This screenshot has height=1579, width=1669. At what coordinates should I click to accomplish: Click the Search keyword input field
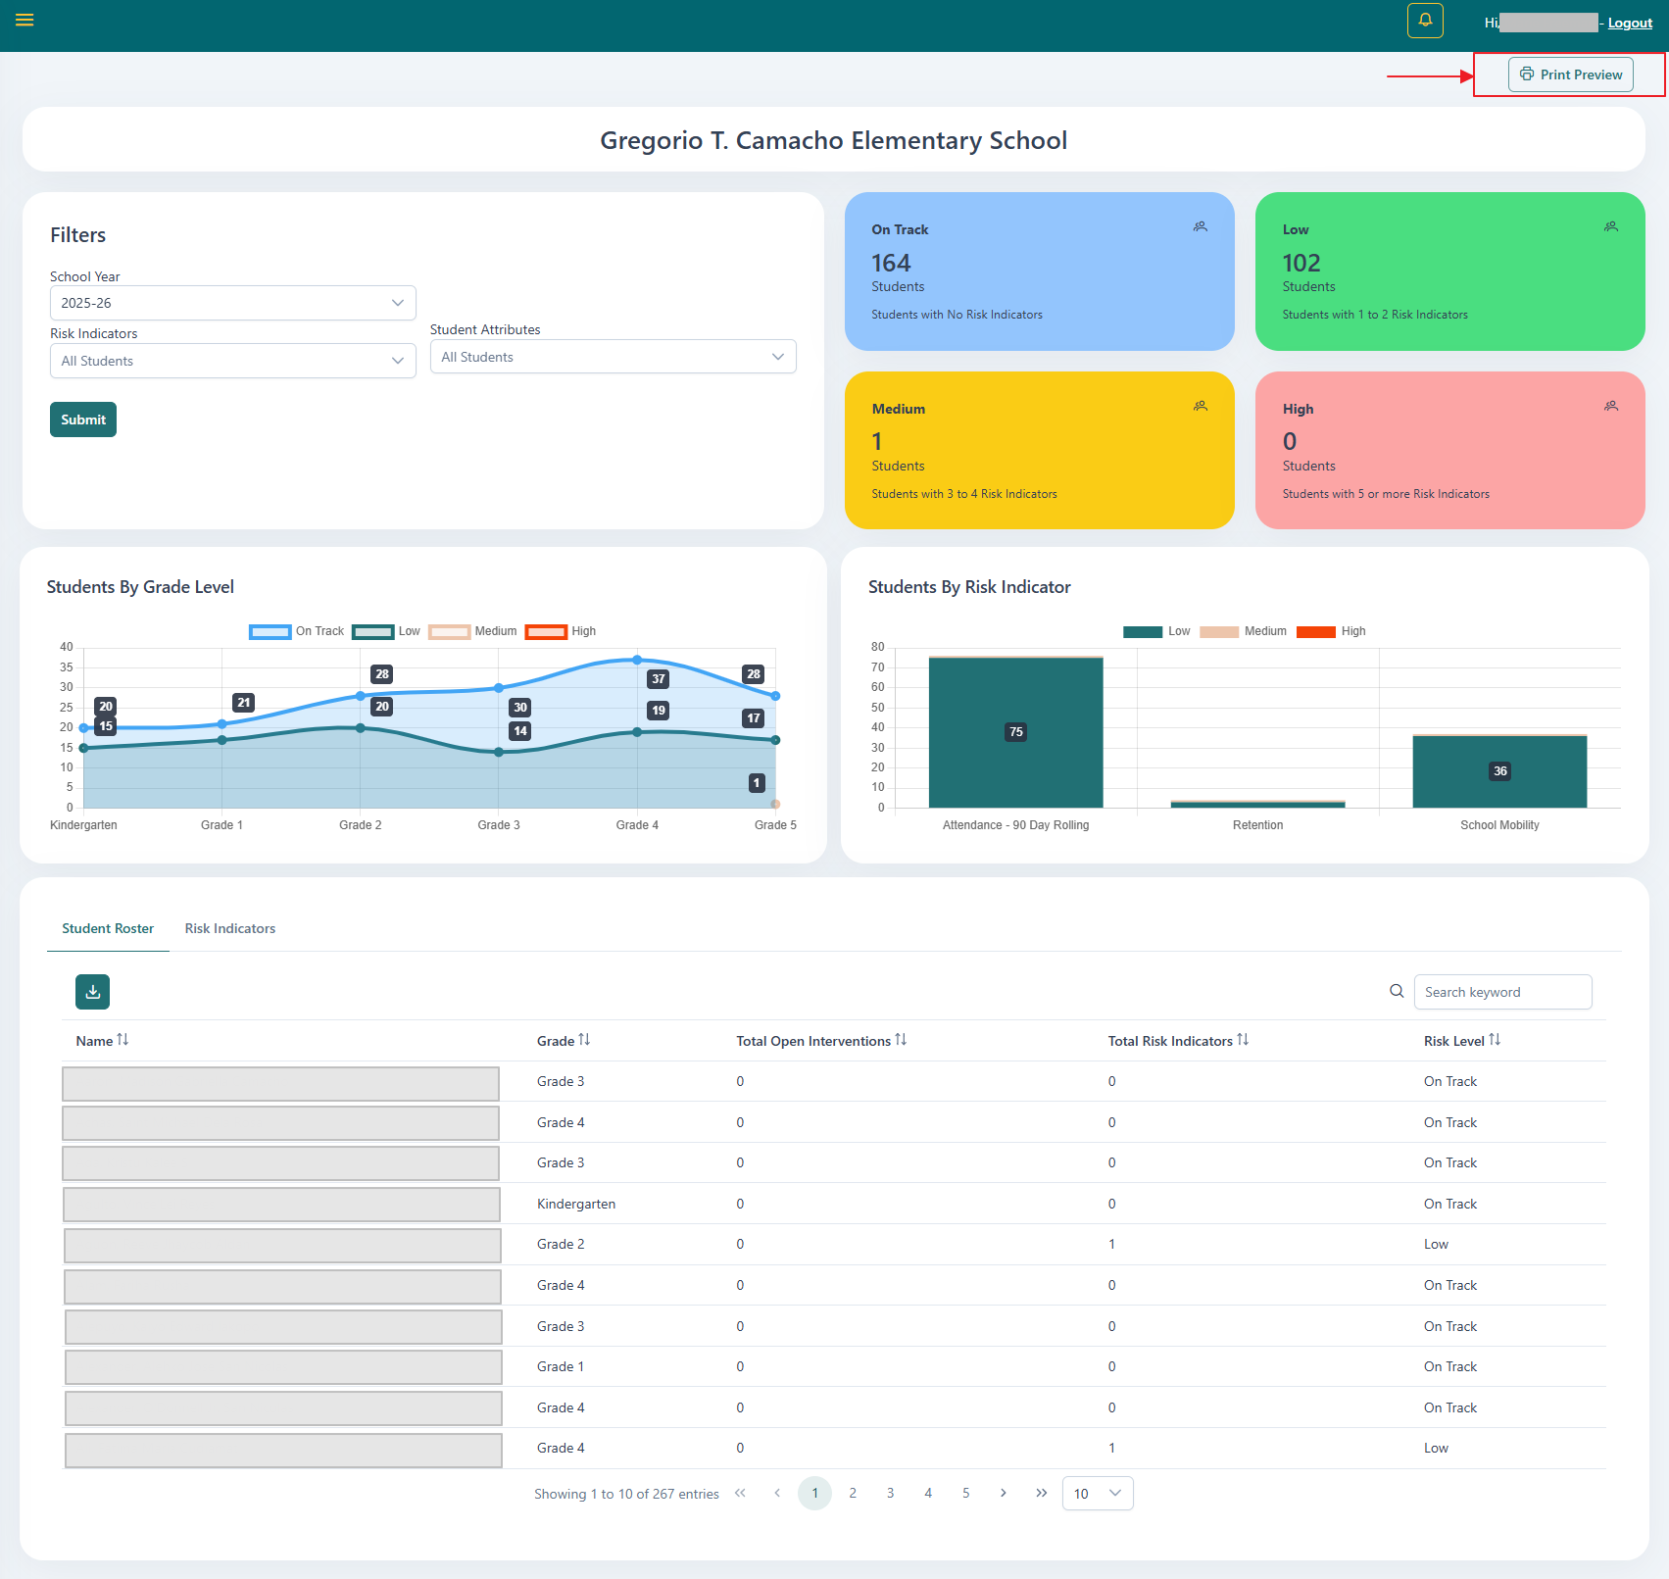point(1502,991)
